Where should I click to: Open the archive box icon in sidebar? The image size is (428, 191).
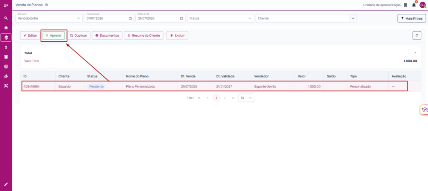6,57
